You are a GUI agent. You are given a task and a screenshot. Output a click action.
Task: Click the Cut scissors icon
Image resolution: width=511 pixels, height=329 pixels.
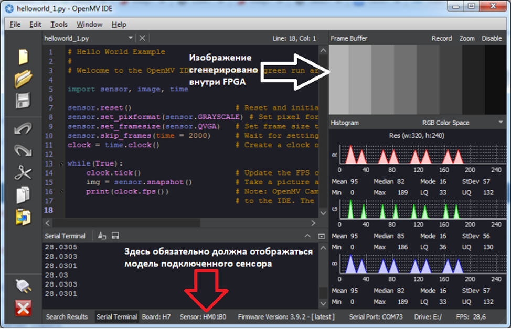click(23, 172)
